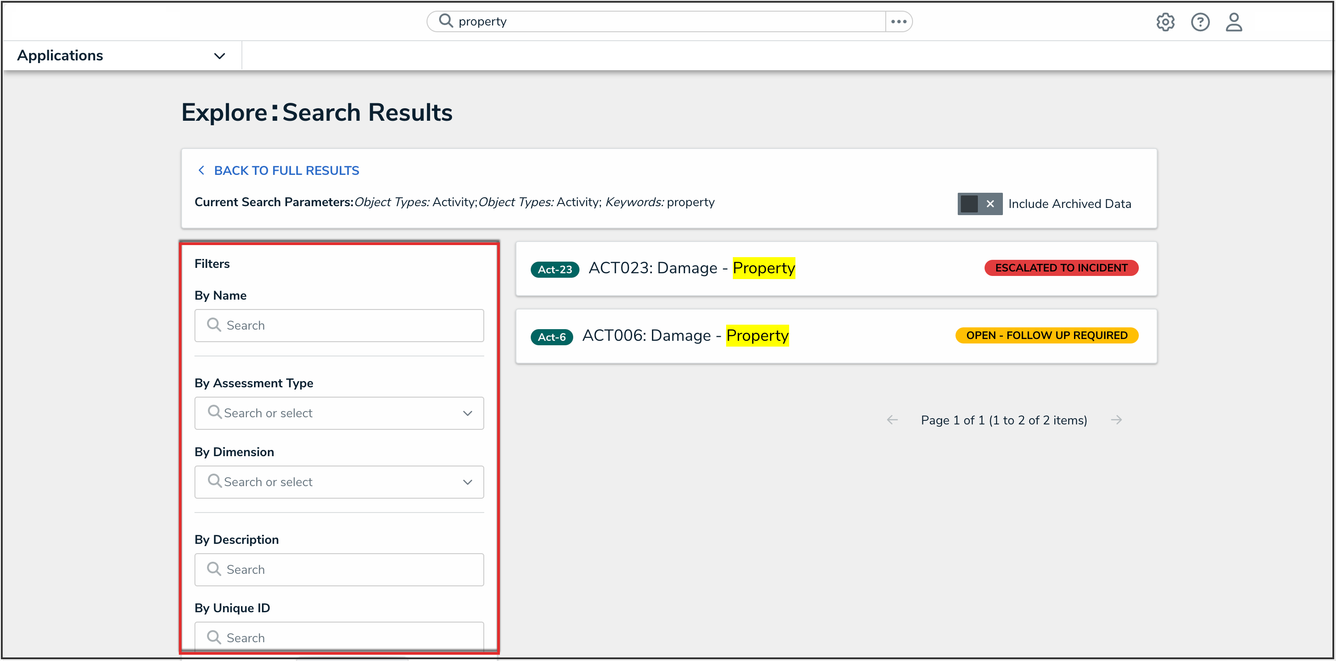This screenshot has height=661, width=1336.
Task: Click the Escalated To Incident status badge
Action: pos(1061,268)
